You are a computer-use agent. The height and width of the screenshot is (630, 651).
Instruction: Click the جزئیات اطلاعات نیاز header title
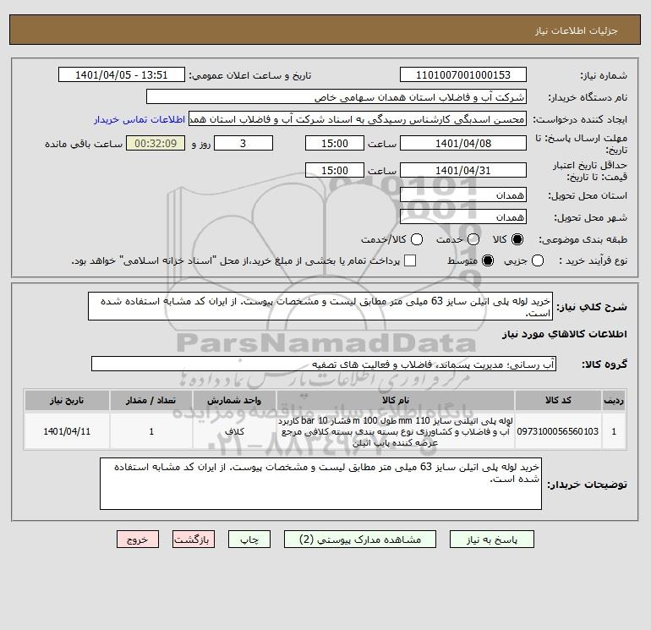(x=577, y=30)
